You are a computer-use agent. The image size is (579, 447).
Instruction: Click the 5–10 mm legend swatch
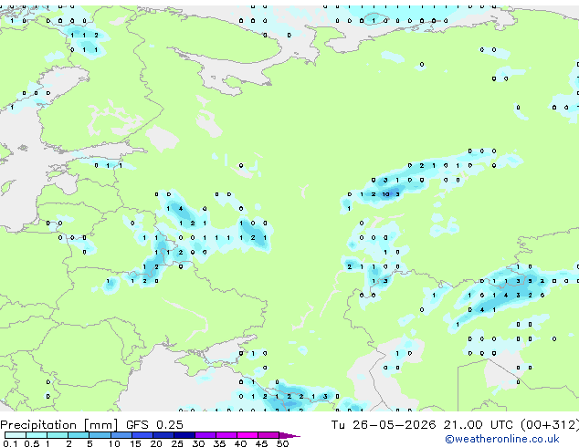100,435
